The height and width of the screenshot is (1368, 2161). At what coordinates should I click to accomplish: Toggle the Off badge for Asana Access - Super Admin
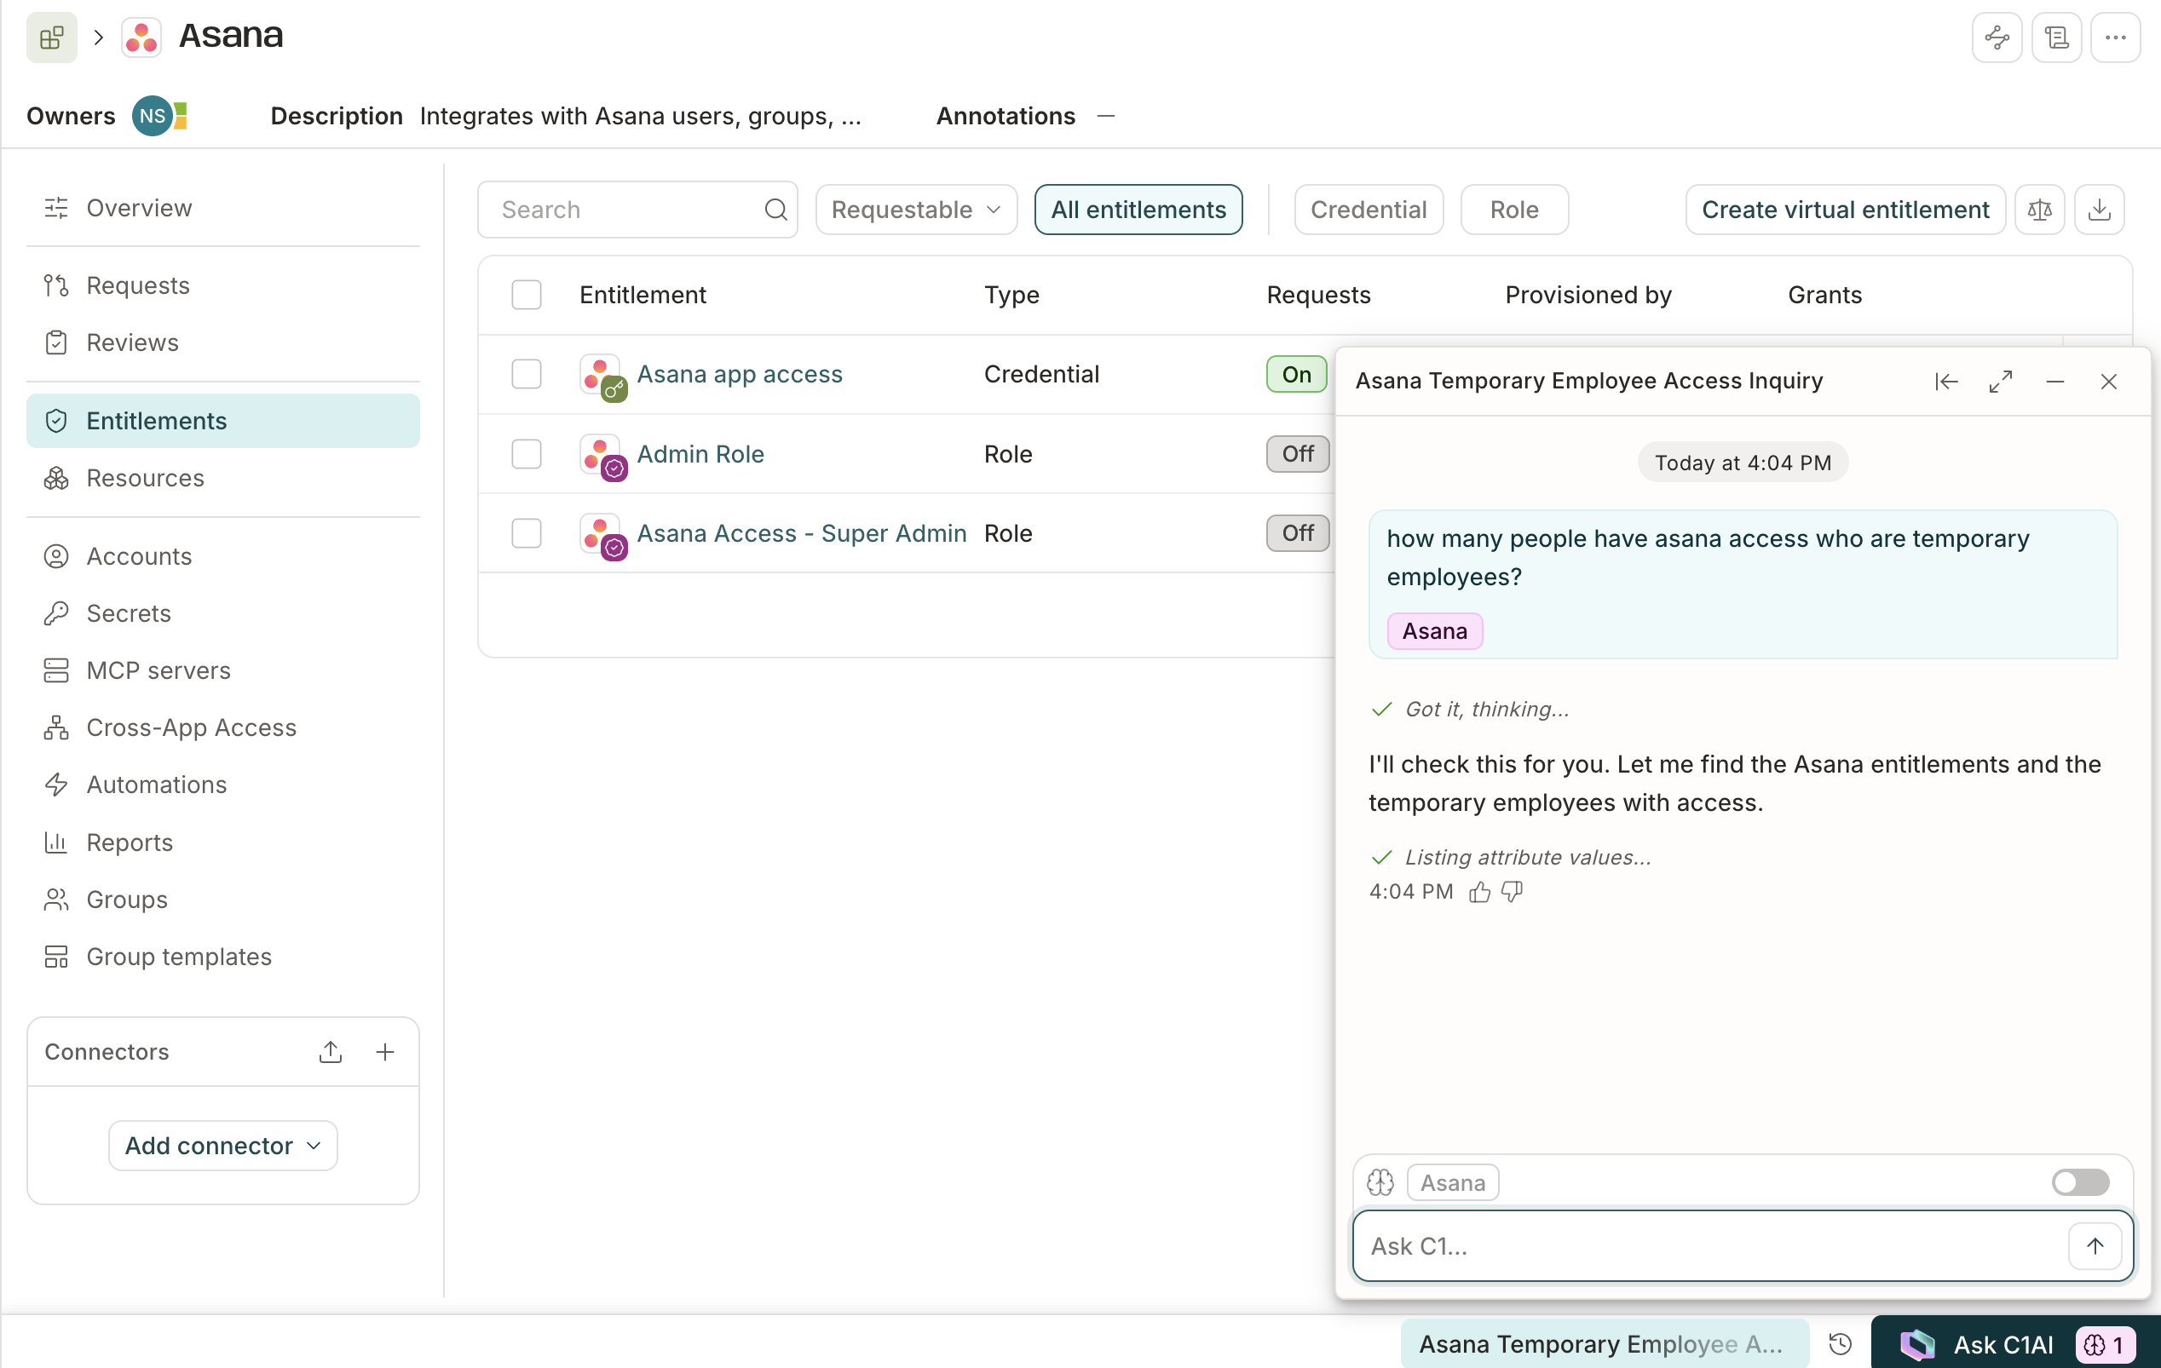[1297, 534]
